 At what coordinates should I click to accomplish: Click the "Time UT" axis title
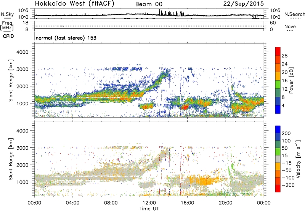pyautogui.click(x=149, y=208)
